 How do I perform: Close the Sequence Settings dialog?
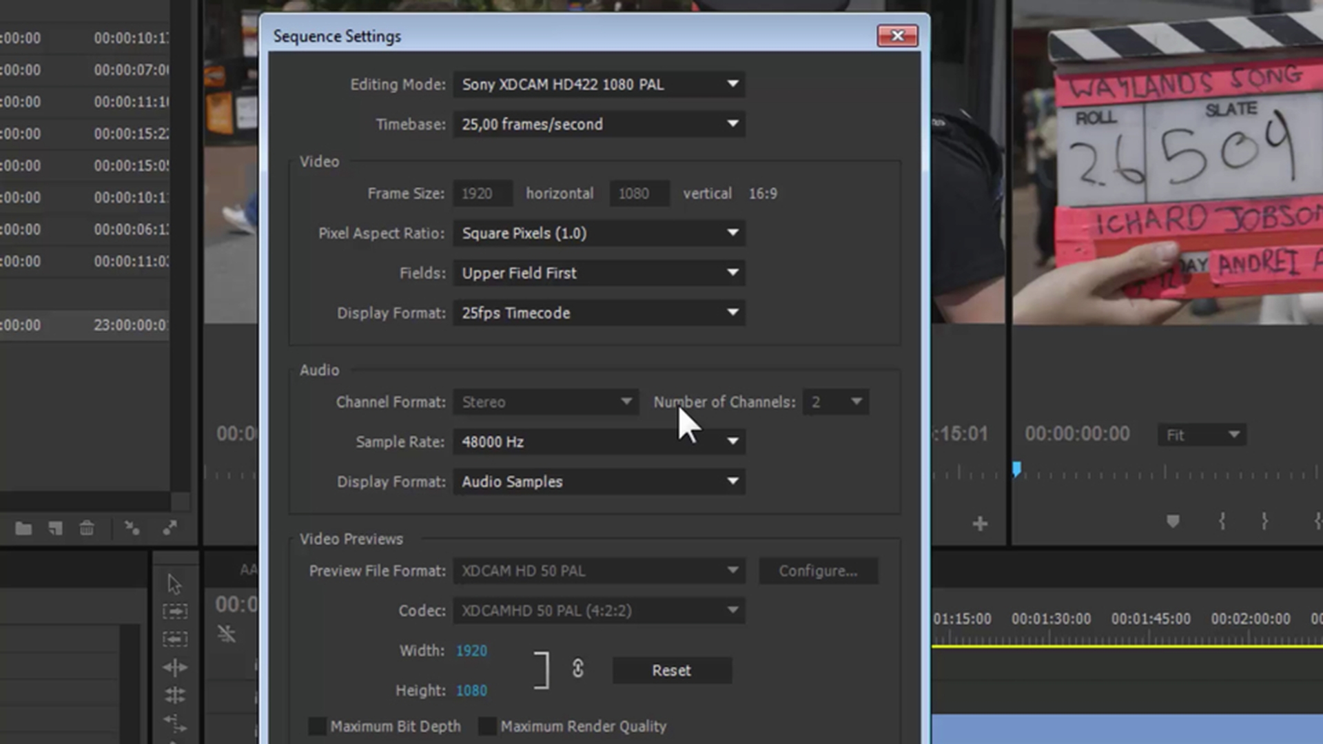point(897,36)
